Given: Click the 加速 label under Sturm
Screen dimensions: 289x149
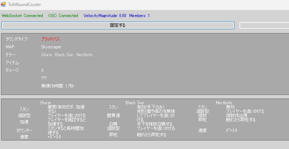Looking at the screenshot, I should [x=24, y=122].
